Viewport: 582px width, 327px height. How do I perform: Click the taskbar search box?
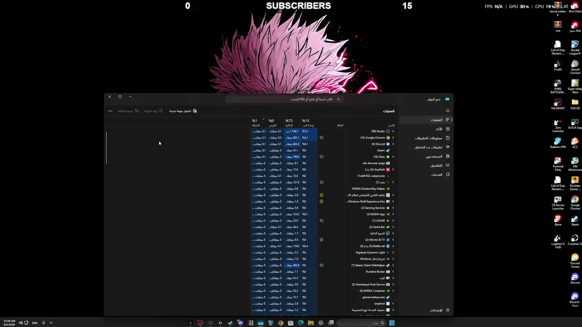[x=361, y=323]
